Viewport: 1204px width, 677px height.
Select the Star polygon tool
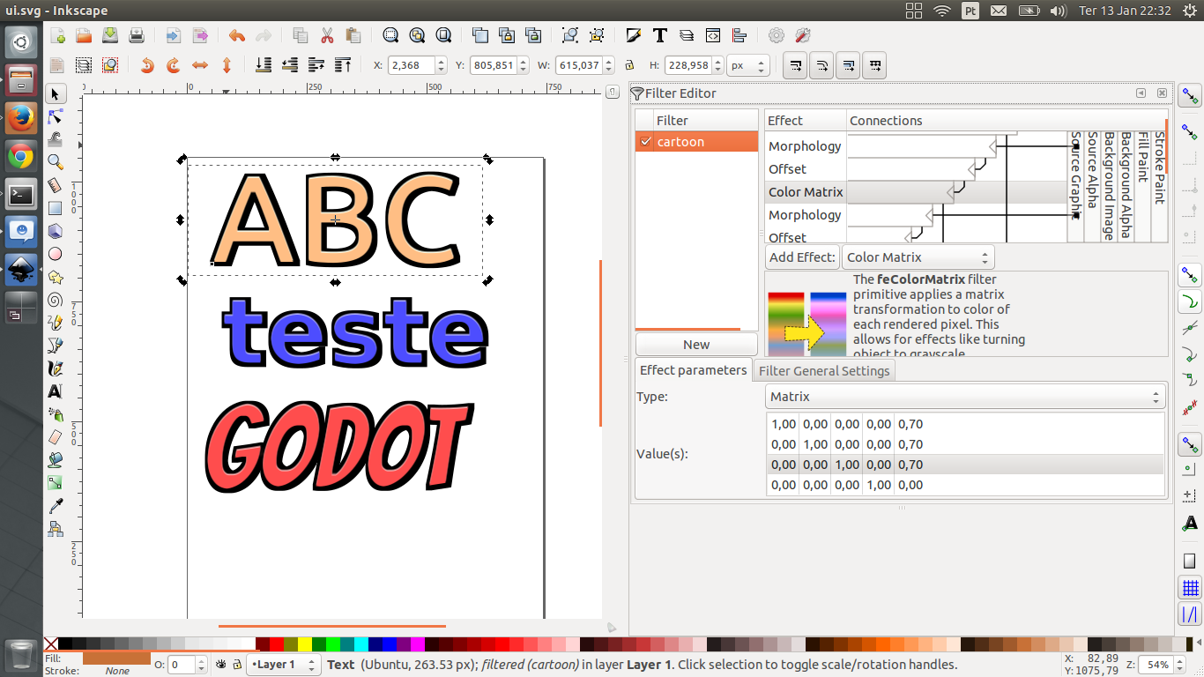pyautogui.click(x=55, y=277)
